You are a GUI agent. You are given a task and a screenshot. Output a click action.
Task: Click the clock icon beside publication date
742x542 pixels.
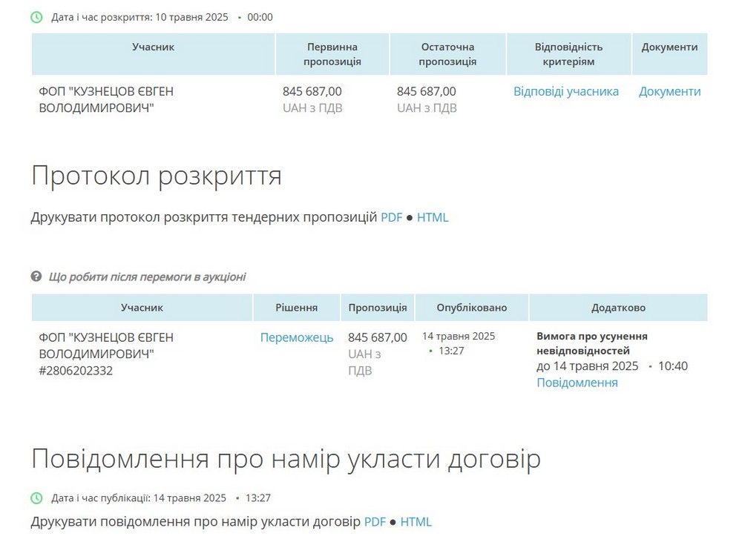[x=36, y=498]
